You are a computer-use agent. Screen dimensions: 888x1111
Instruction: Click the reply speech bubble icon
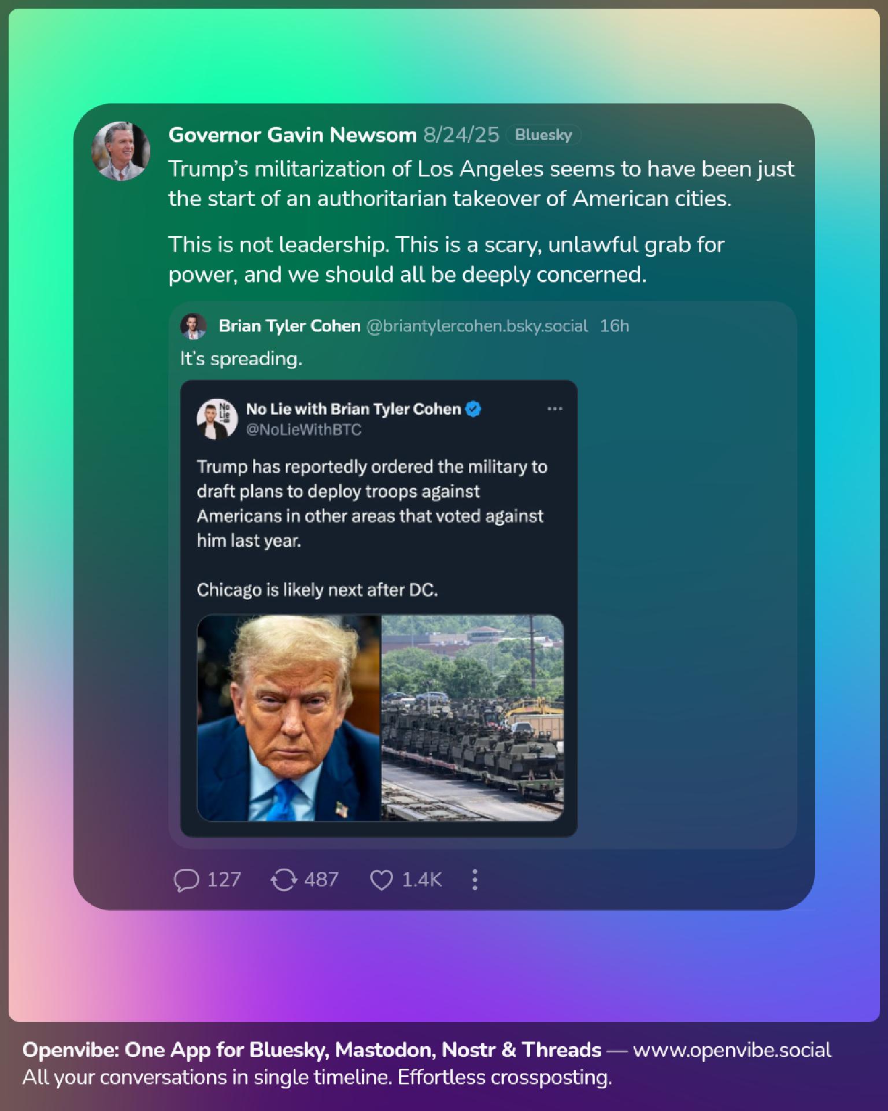186,880
